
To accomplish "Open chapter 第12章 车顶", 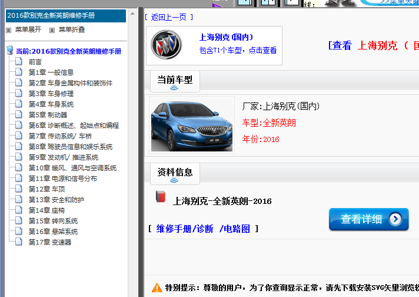I will coord(46,189).
